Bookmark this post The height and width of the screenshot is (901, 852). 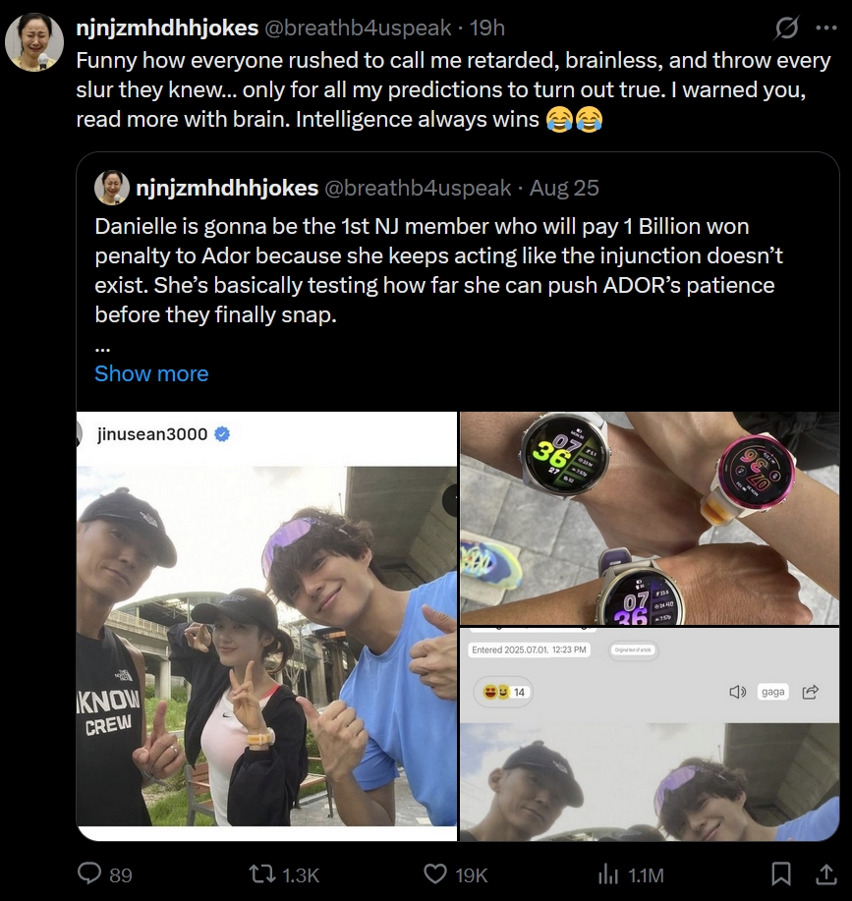coord(781,873)
